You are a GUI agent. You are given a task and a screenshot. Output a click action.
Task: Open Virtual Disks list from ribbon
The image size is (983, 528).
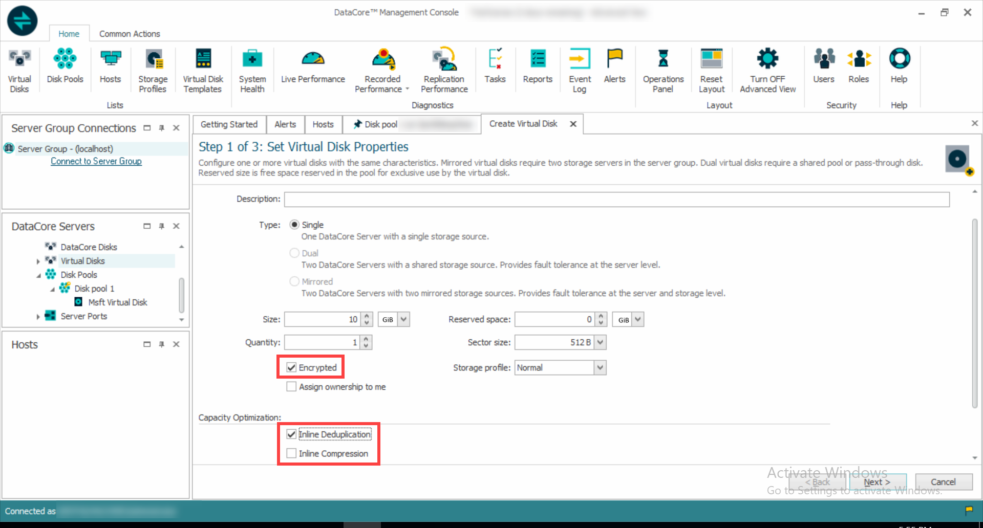tap(19, 70)
